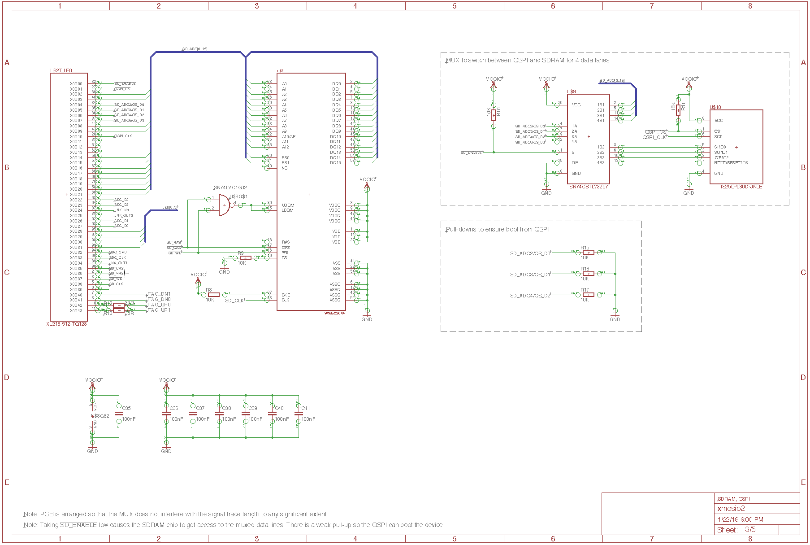This screenshot has width=810, height=545.
Task: Click the U$8G$2 gate power symbol
Action: pos(92,416)
